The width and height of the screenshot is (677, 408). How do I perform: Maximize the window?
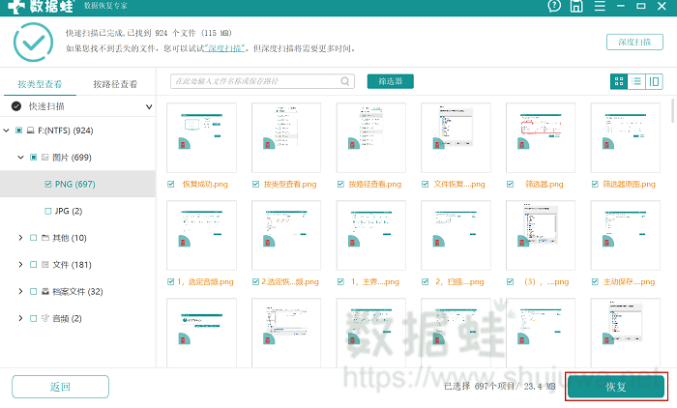(x=640, y=6)
